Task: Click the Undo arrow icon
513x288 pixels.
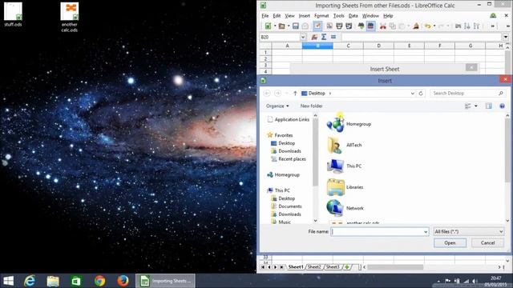Action: 427,26
